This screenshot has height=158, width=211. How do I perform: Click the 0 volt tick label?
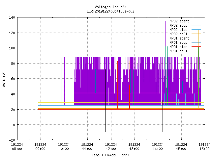point(14,125)
